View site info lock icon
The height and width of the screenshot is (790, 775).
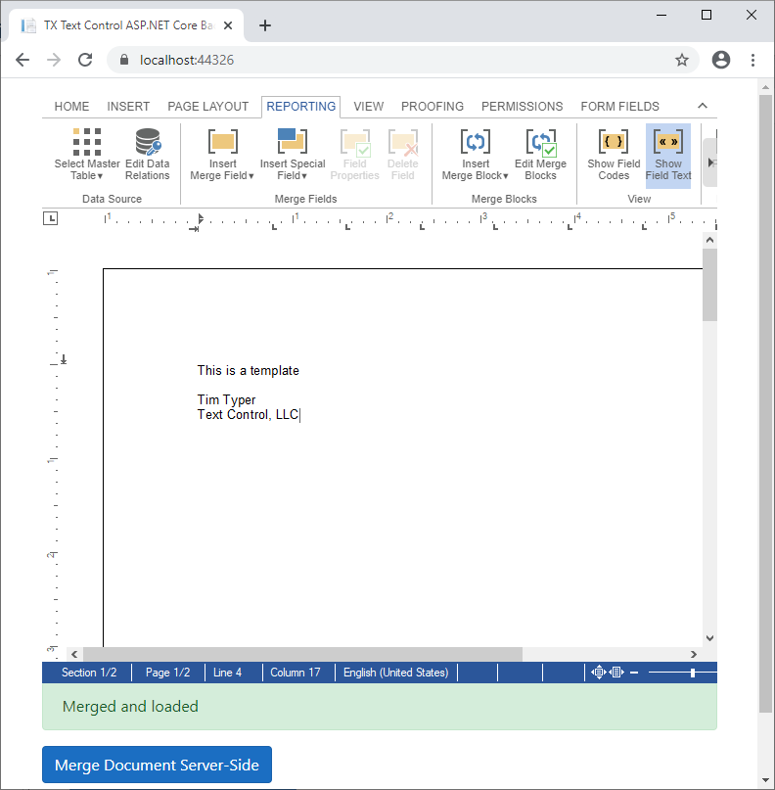point(124,60)
